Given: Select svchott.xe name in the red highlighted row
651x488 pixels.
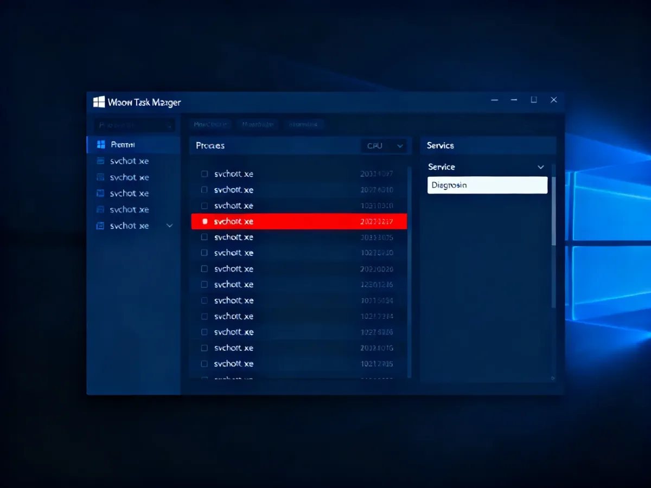Looking at the screenshot, I should point(234,221).
